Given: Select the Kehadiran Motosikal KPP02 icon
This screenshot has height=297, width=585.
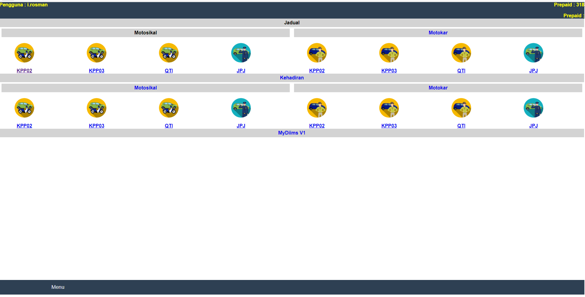Looking at the screenshot, I should pyautogui.click(x=24, y=108).
